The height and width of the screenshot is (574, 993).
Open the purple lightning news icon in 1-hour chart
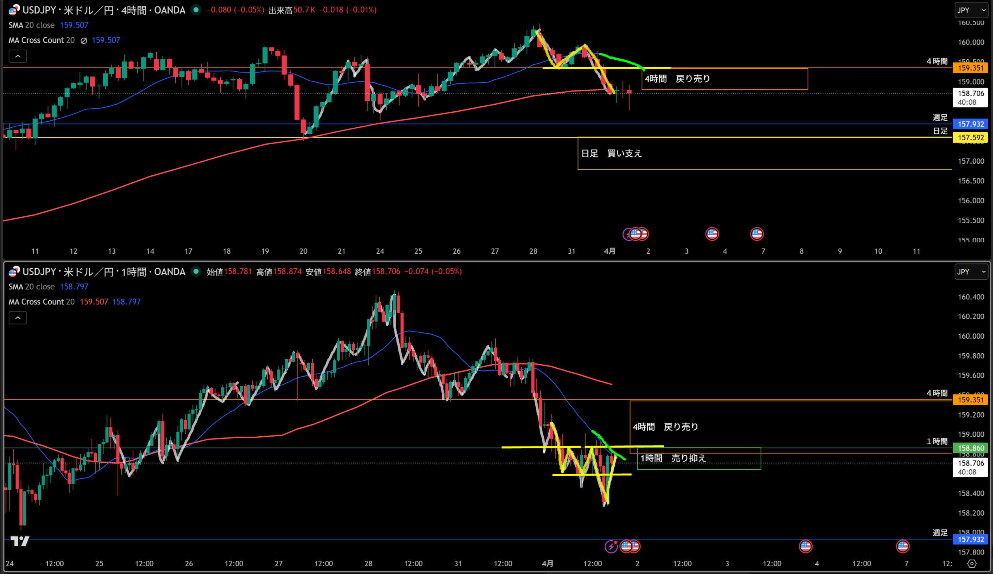tap(611, 546)
